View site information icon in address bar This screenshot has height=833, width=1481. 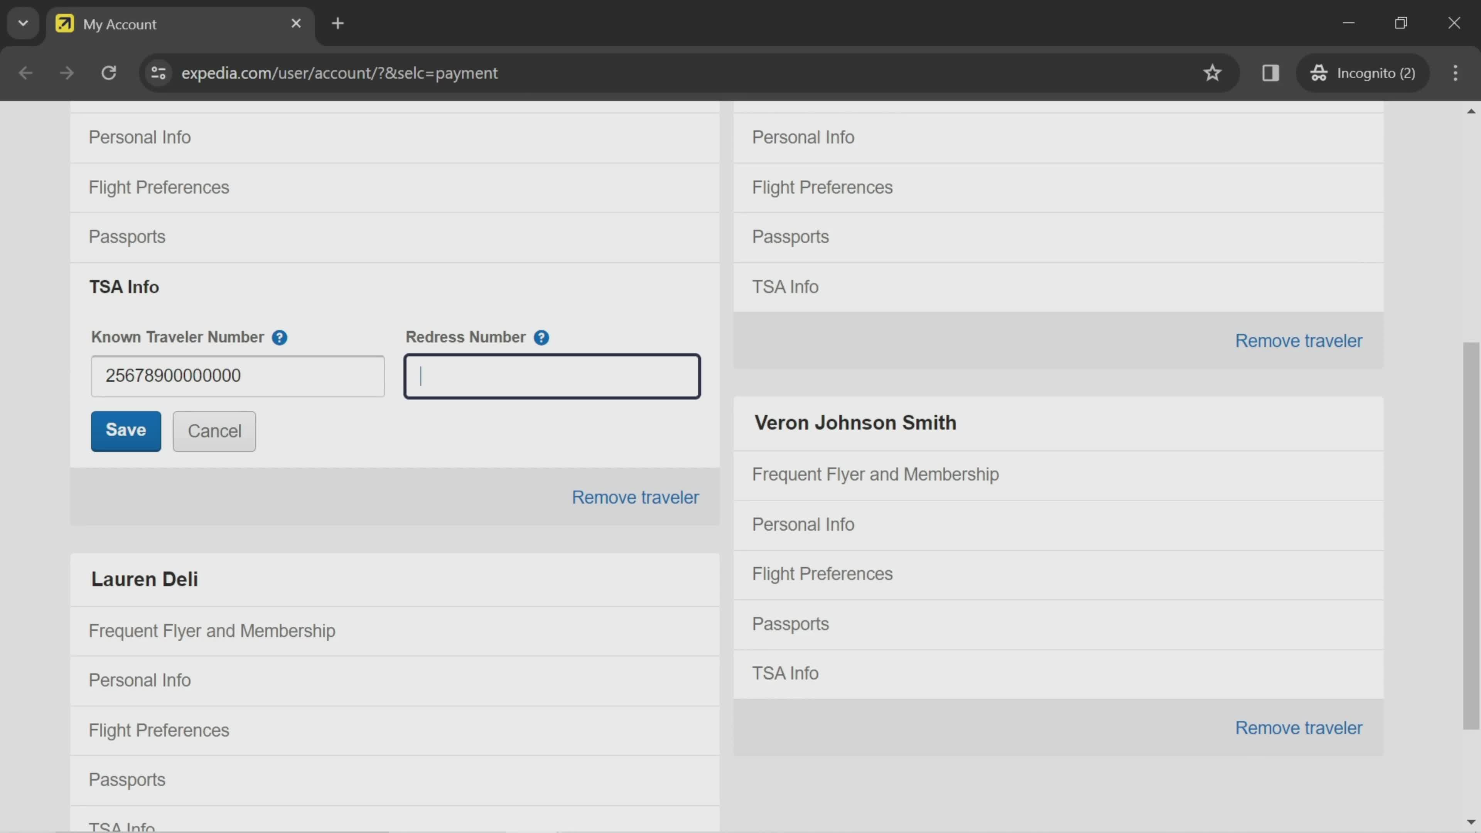coord(158,73)
